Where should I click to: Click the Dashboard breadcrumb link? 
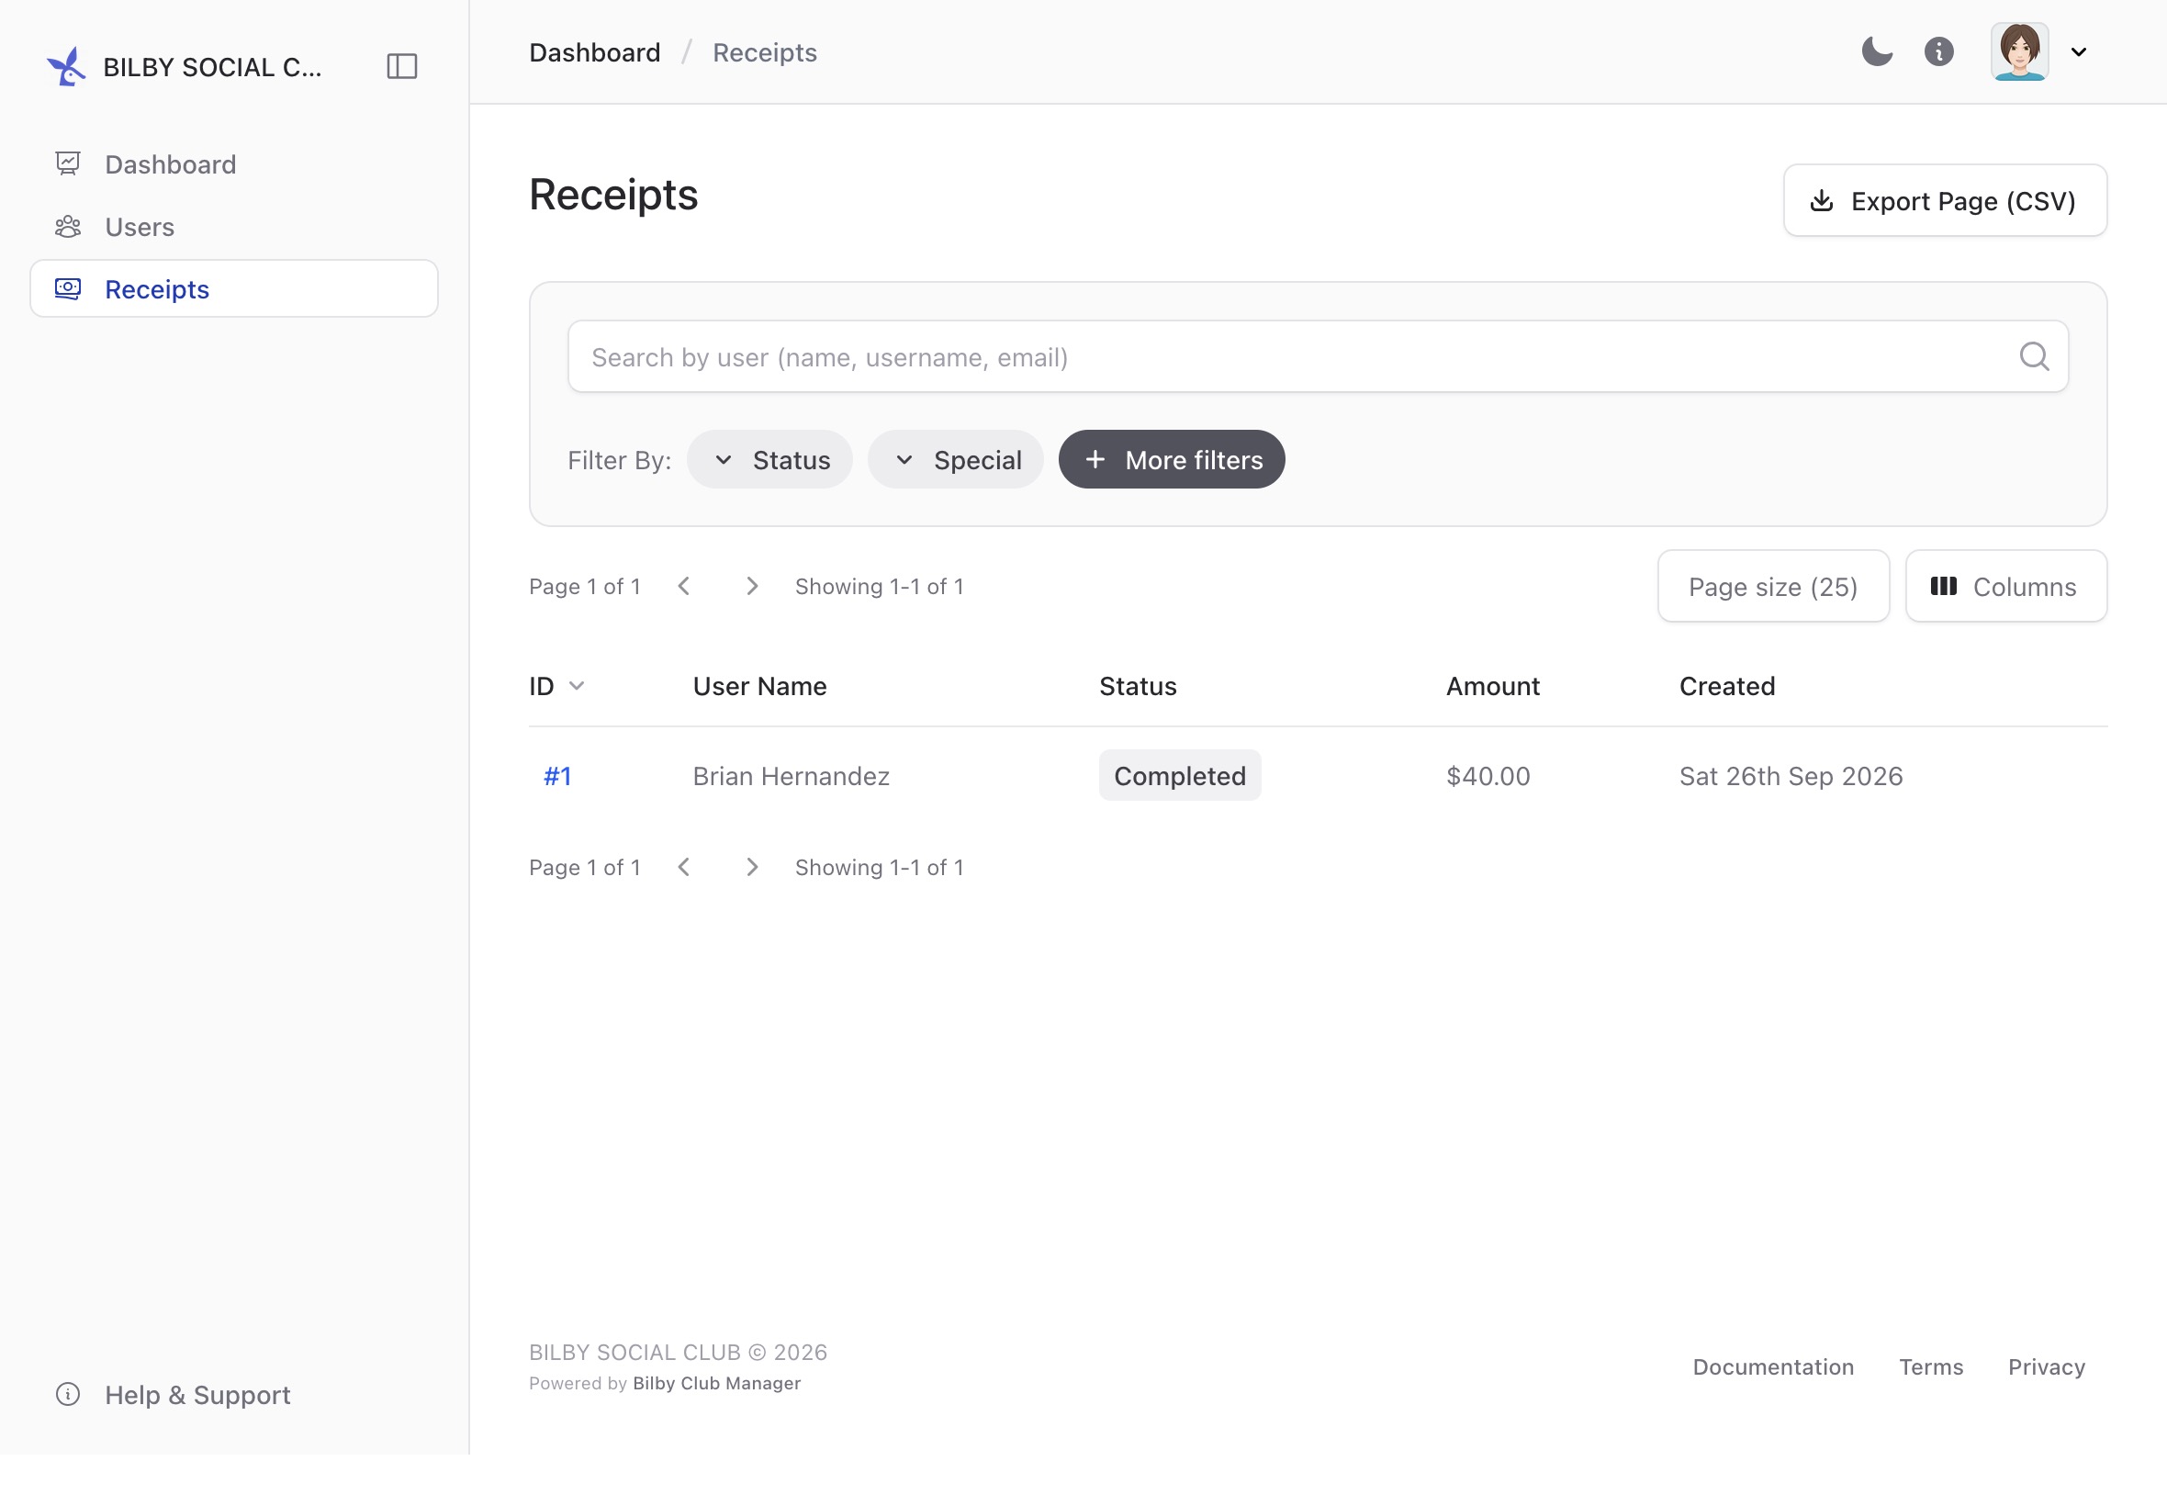click(594, 52)
